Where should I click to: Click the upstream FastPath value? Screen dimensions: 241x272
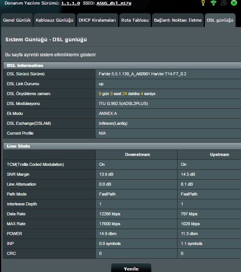(189, 194)
